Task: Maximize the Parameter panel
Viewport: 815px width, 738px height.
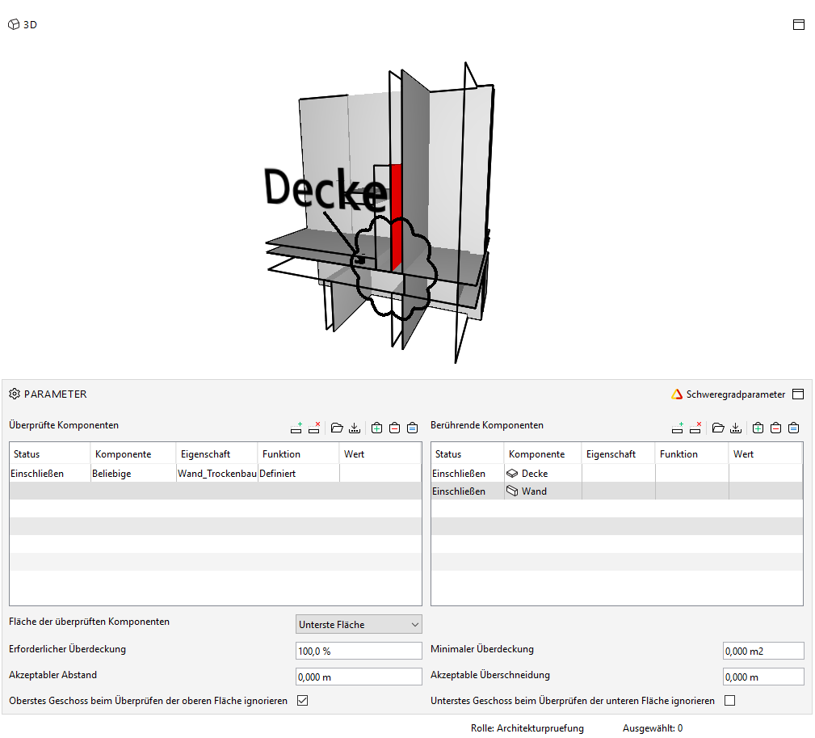Action: point(798,394)
